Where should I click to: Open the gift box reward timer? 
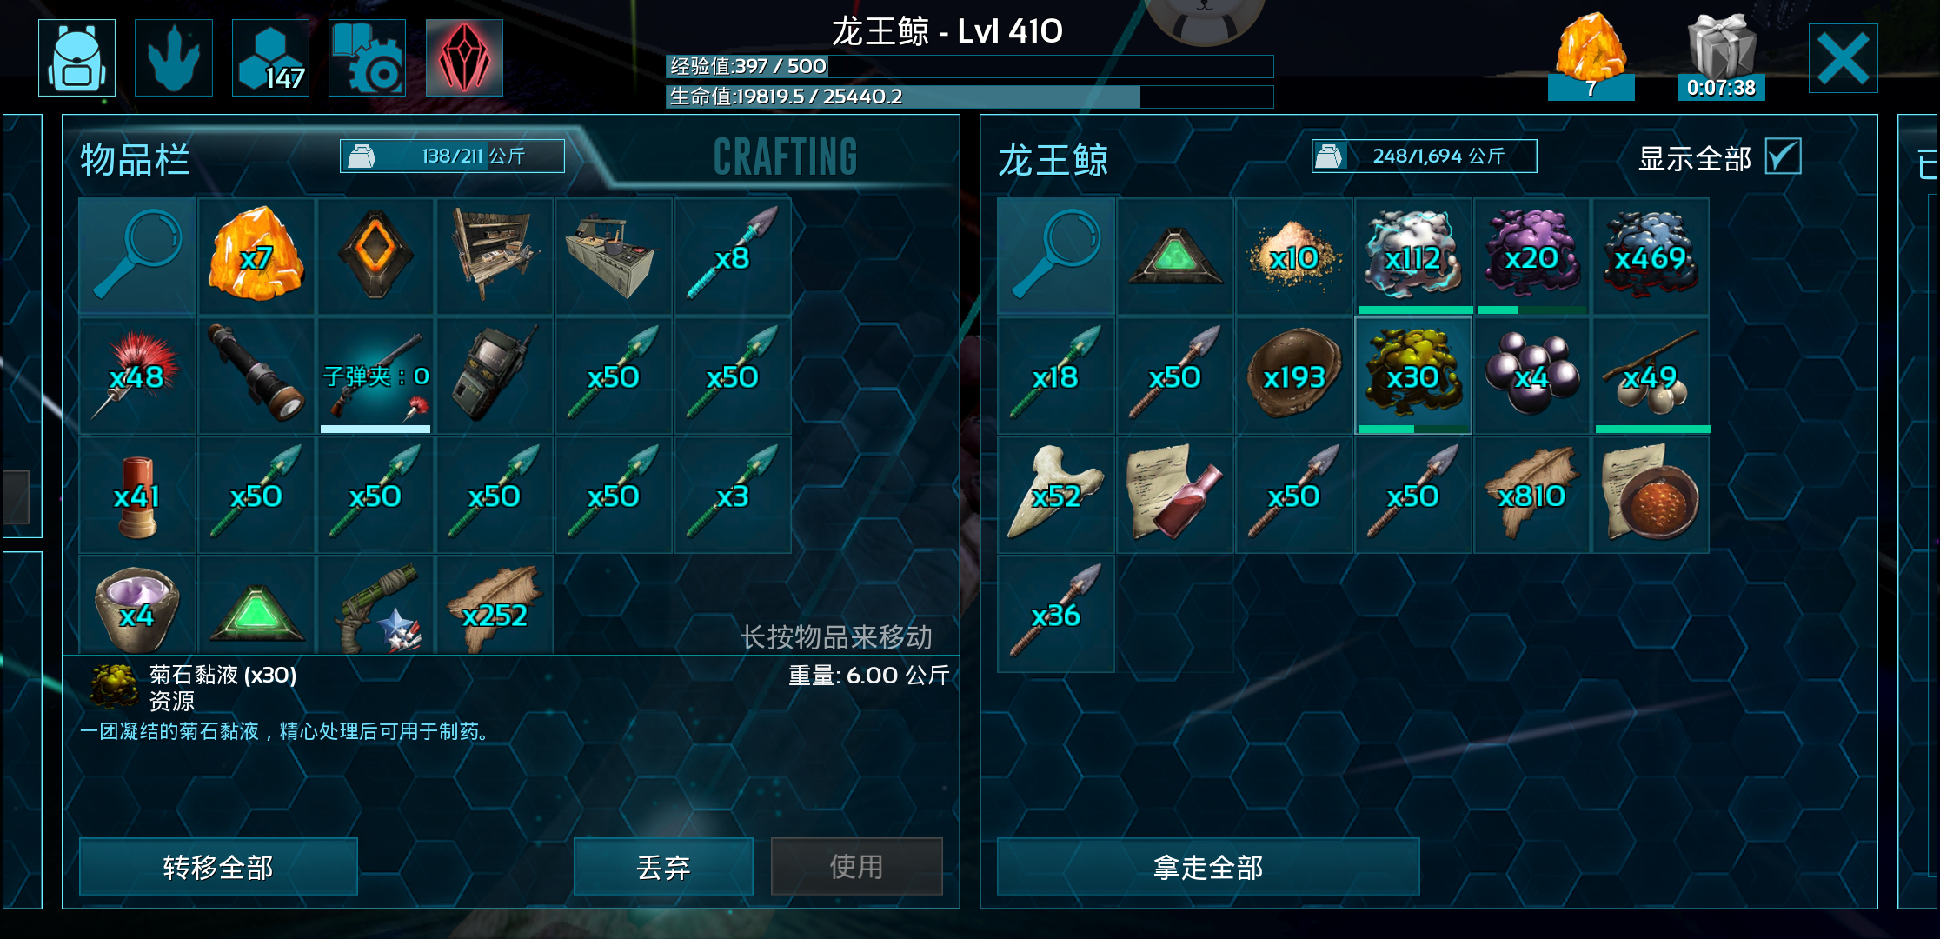coord(1722,57)
